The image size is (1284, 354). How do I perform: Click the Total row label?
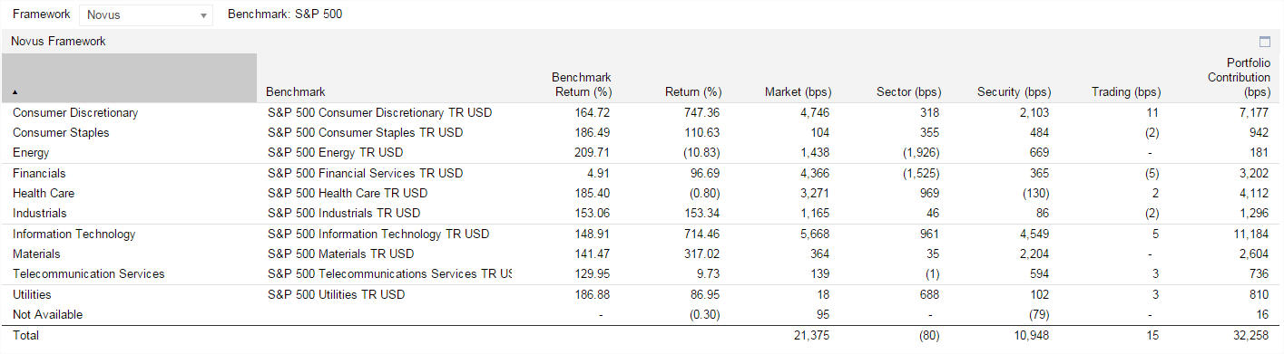click(x=25, y=335)
